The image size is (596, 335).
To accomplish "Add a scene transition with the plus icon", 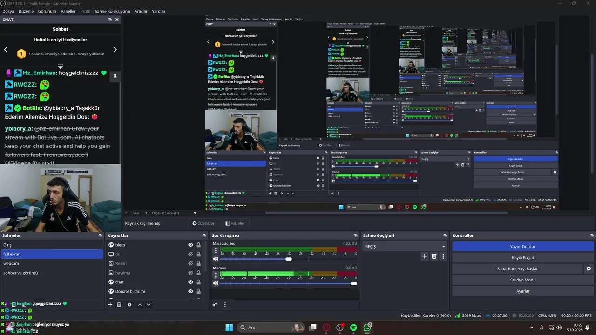I will pyautogui.click(x=425, y=256).
